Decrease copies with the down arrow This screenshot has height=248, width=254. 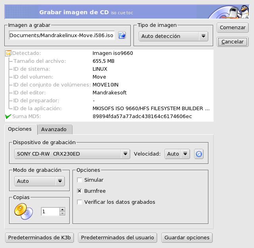[62, 214]
